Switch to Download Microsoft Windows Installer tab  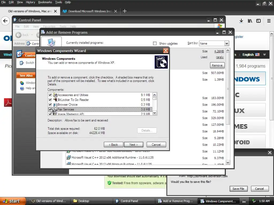(x=90, y=11)
